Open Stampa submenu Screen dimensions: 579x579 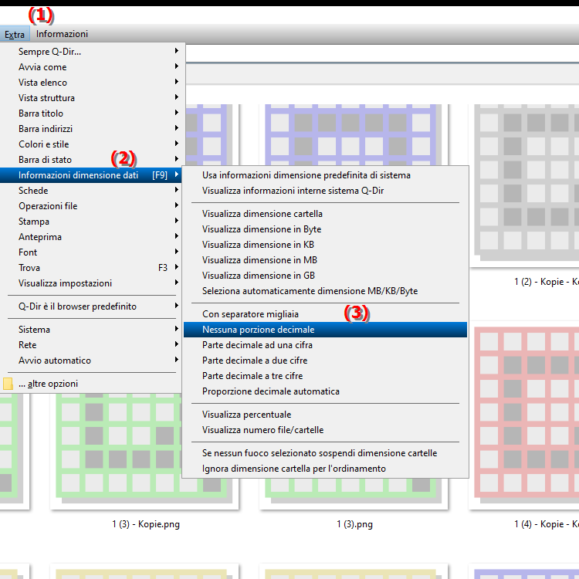pyautogui.click(x=91, y=222)
